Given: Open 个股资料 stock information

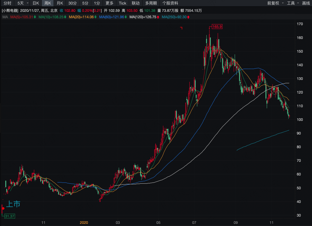Looking at the screenshot, I should 170,3.
